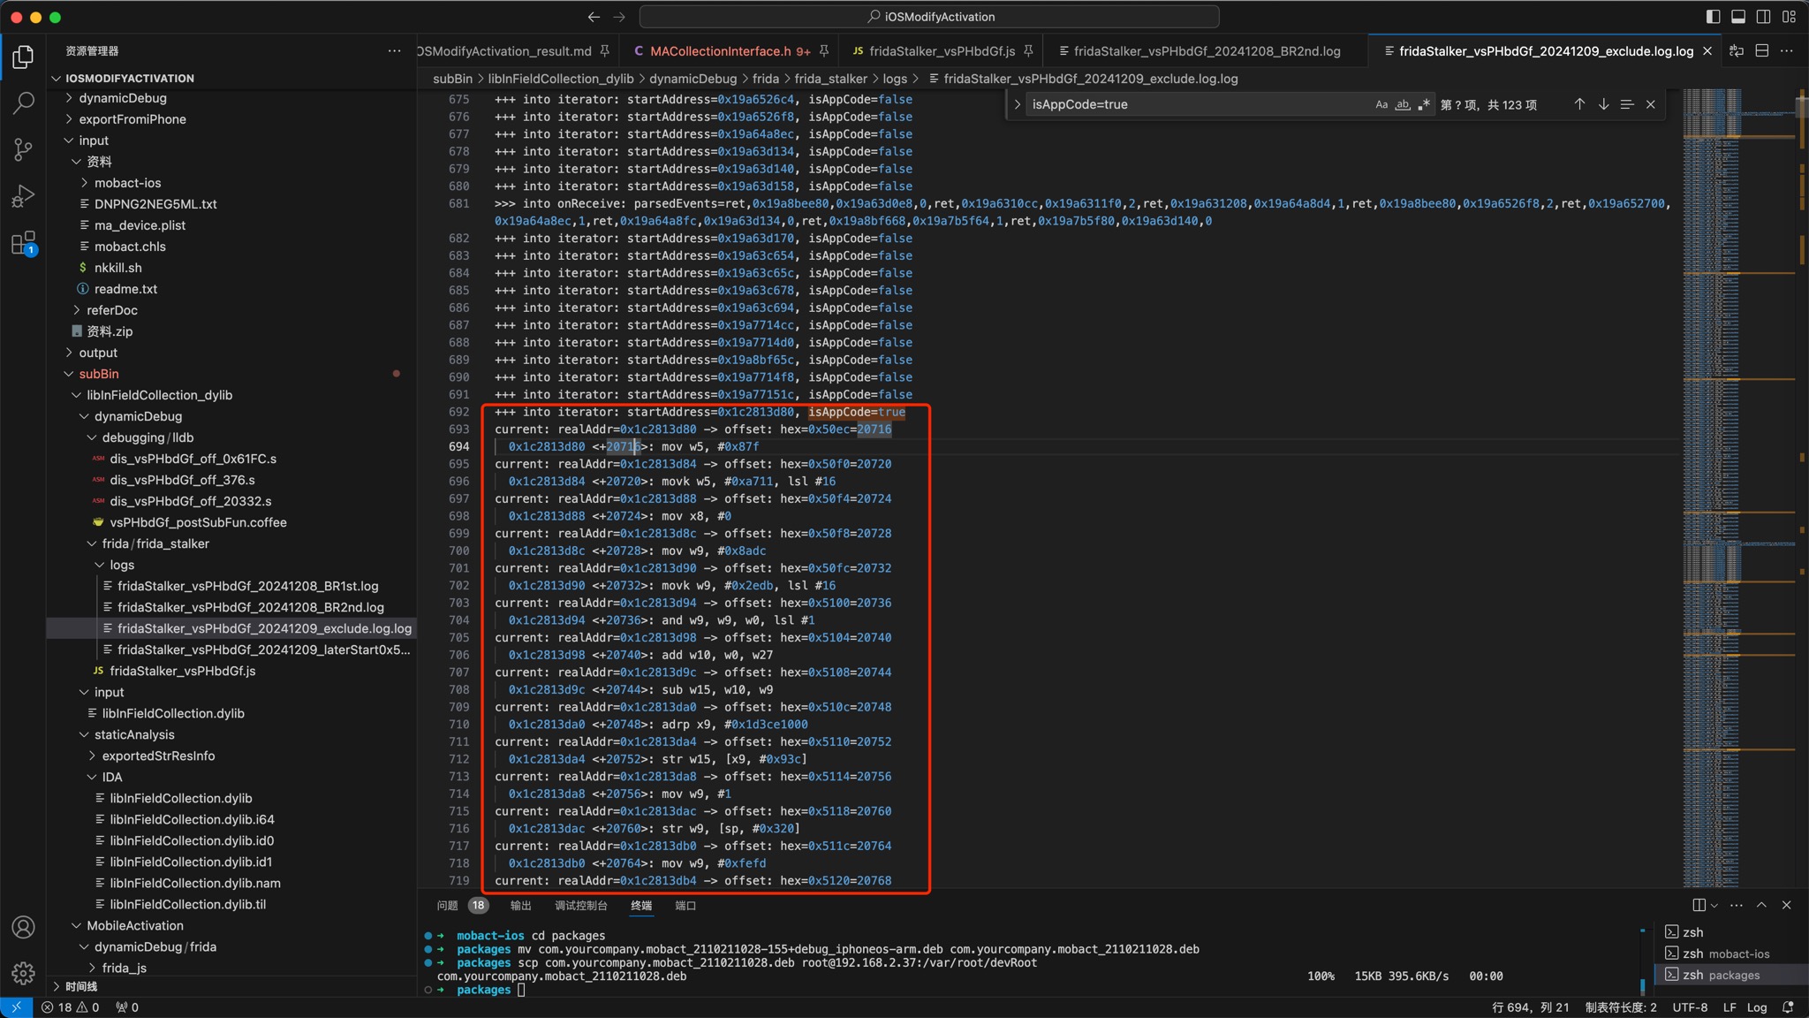Viewport: 1809px width, 1018px height.
Task: Toggle Use Regular Expression in find
Action: (x=1424, y=104)
